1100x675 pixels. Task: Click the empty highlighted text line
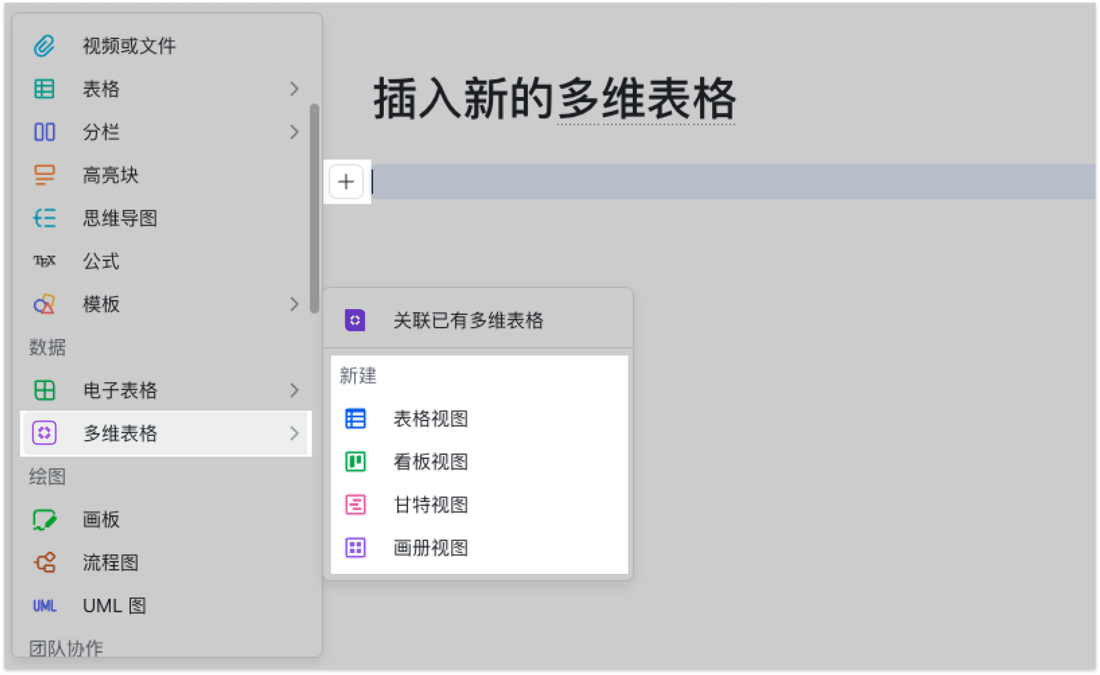click(733, 182)
